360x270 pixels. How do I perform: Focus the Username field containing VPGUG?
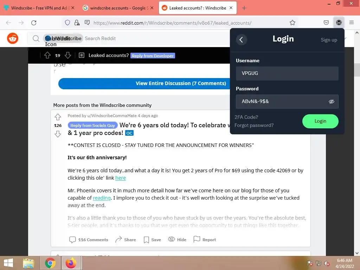pos(287,73)
